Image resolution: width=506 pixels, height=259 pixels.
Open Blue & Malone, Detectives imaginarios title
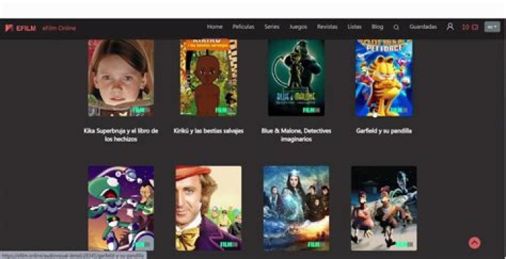click(297, 135)
